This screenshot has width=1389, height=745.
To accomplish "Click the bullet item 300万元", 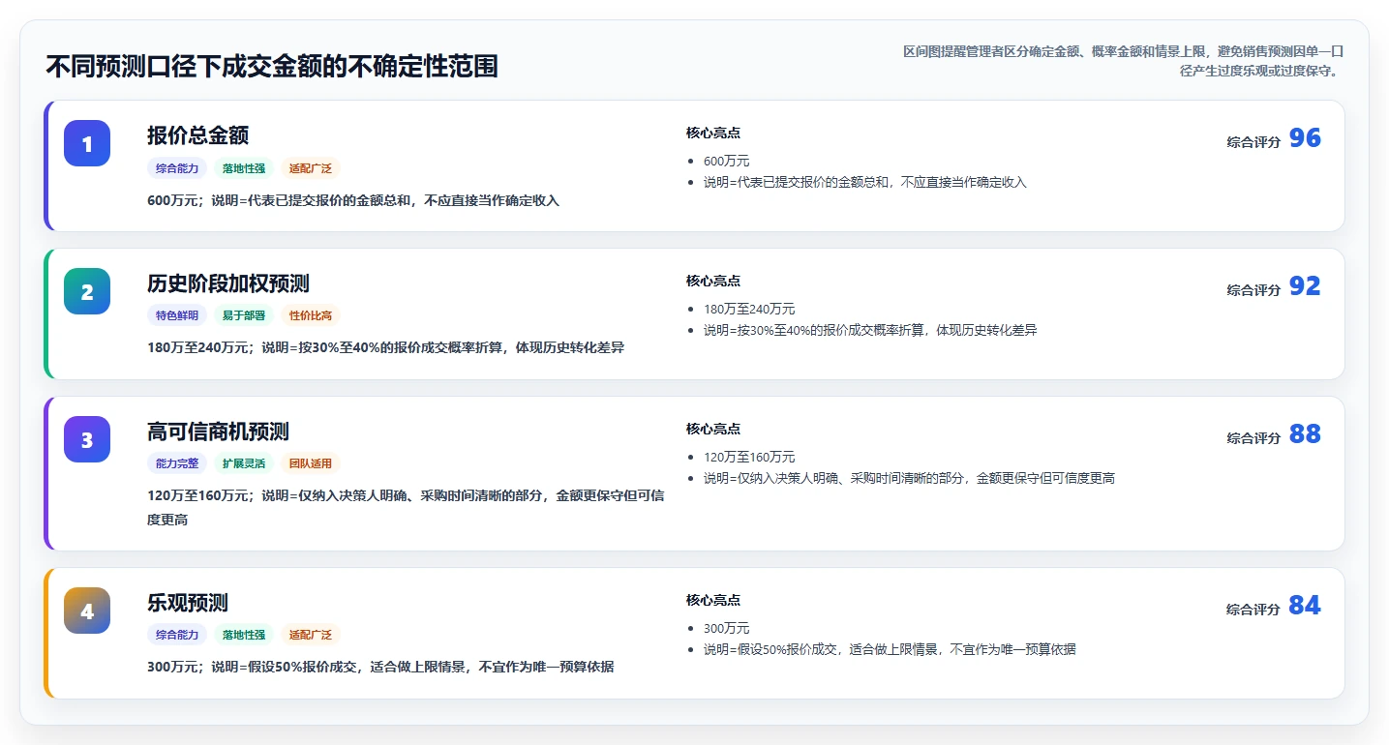I will click(726, 629).
